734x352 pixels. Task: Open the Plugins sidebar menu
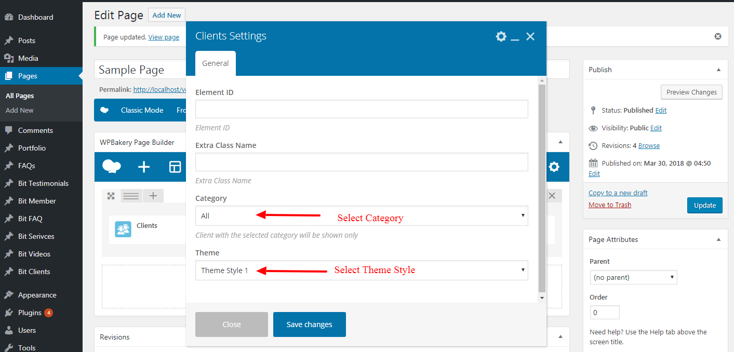tap(30, 313)
